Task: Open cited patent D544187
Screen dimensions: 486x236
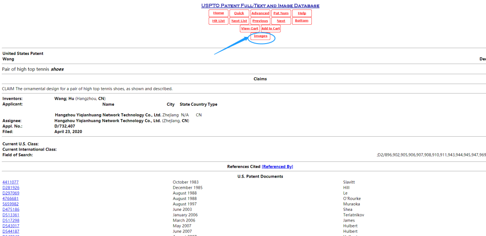Action: tap(11, 232)
